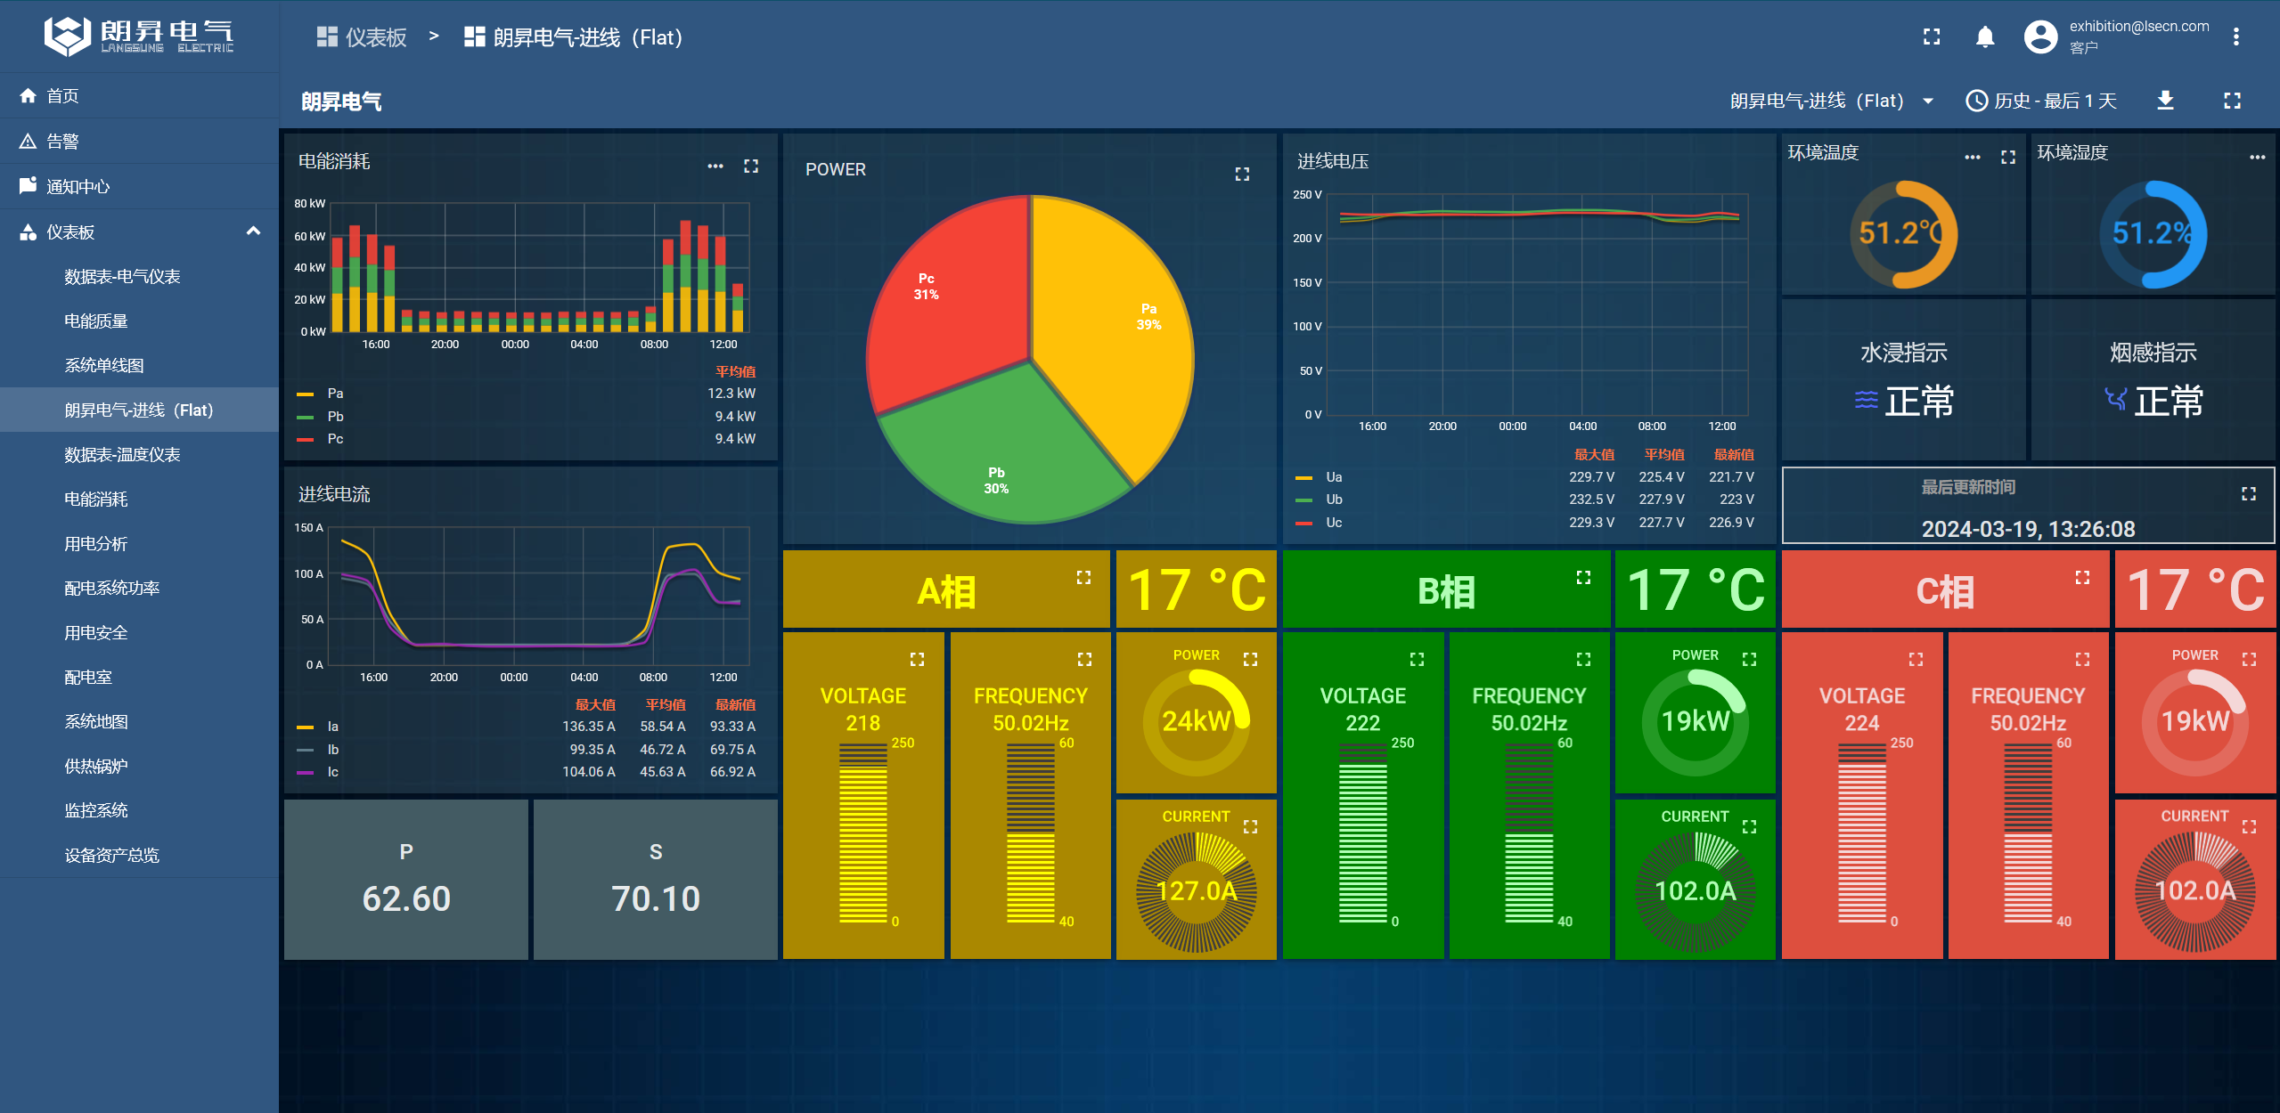The height and width of the screenshot is (1113, 2280).
Task: Maximize the POWER pie chart widget
Action: click(x=1241, y=175)
